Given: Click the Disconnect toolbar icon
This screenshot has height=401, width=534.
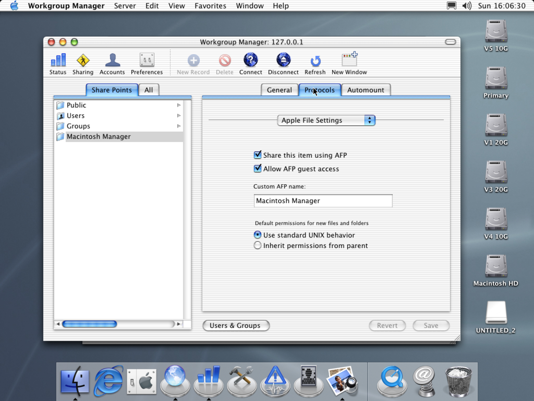Looking at the screenshot, I should pyautogui.click(x=283, y=64).
